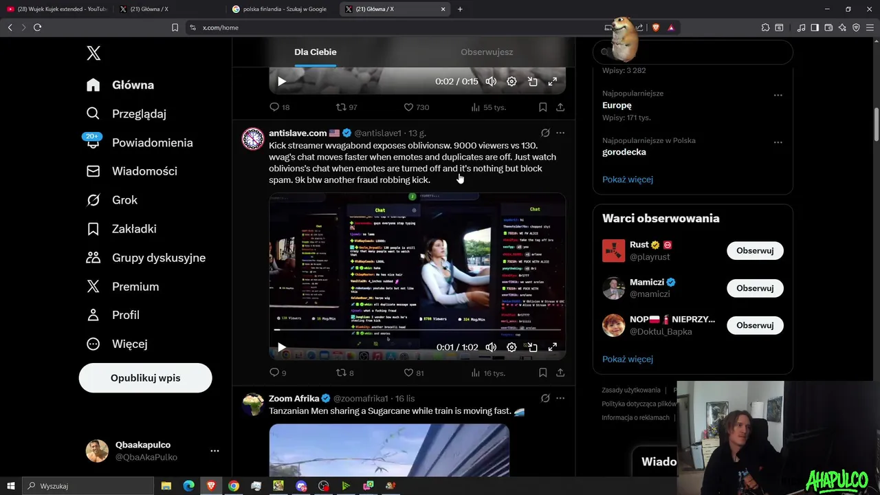Open Brave shields lion icon
The width and height of the screenshot is (880, 495).
coord(655,27)
